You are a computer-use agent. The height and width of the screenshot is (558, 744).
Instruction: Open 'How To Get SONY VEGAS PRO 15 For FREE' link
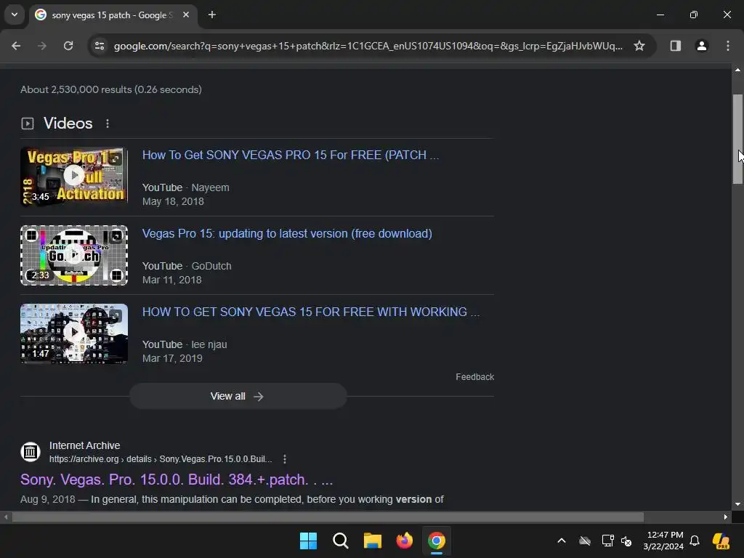point(291,155)
